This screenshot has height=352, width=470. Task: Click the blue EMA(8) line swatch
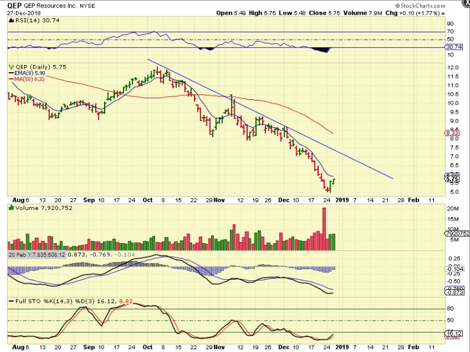click(x=11, y=73)
